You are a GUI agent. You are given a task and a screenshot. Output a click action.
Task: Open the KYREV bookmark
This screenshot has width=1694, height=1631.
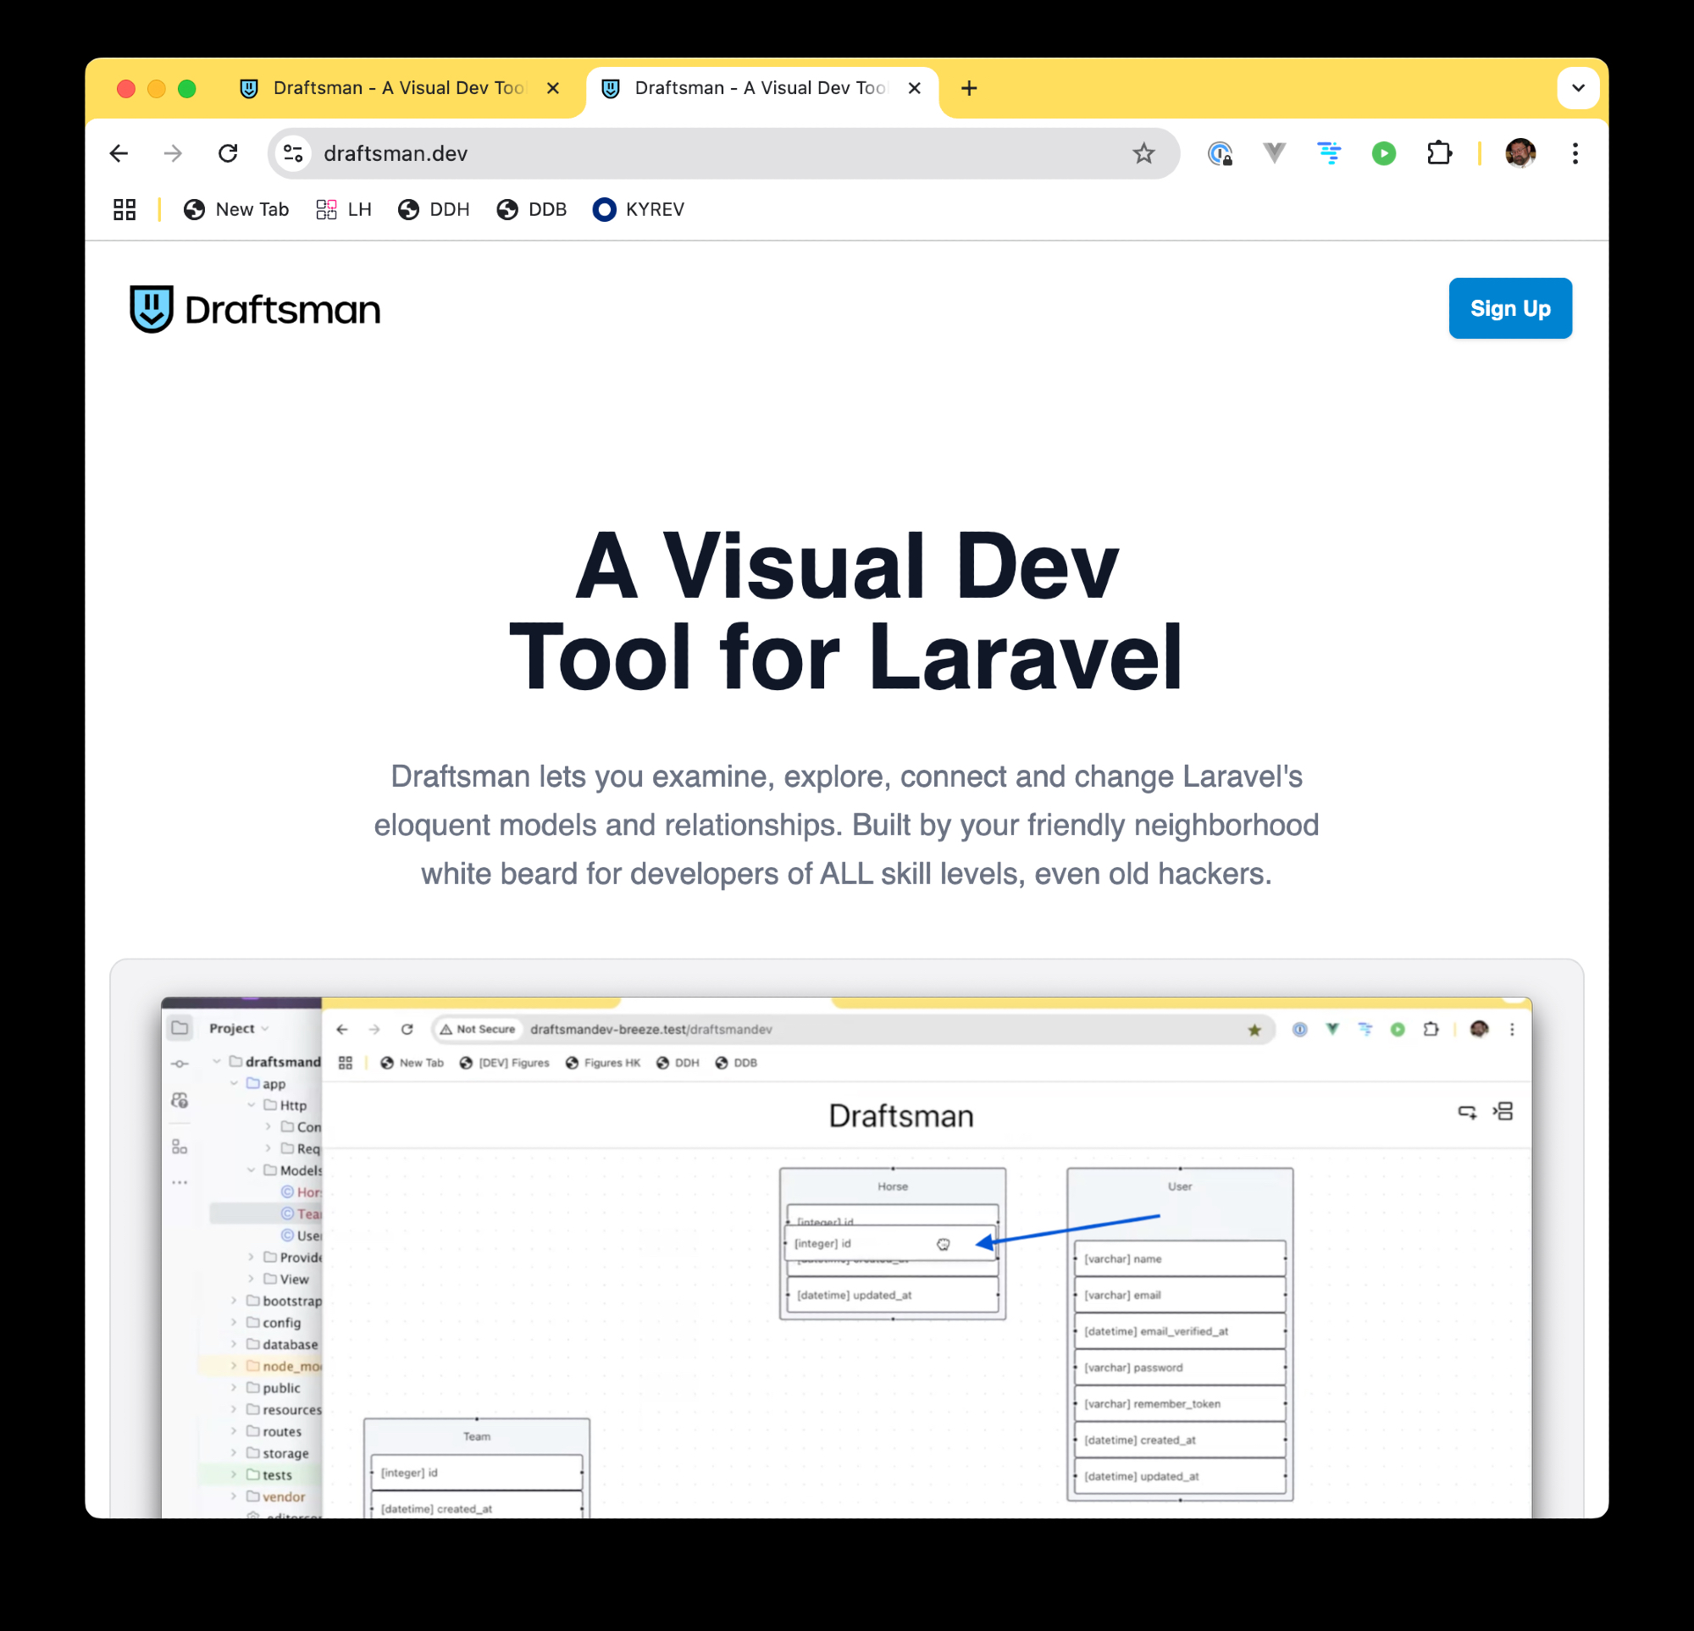pos(639,210)
